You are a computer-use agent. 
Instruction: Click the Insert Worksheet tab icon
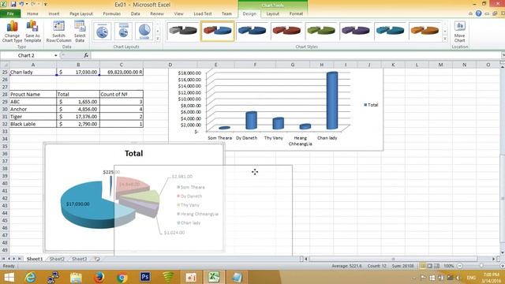click(x=97, y=259)
